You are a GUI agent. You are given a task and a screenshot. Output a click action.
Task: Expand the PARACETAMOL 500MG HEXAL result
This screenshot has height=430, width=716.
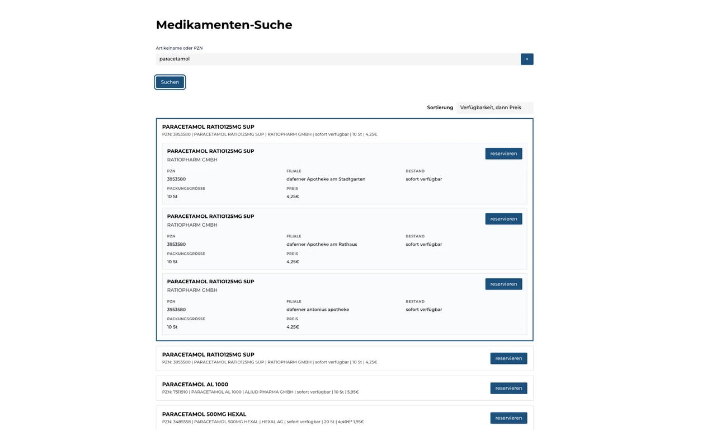coord(204,414)
